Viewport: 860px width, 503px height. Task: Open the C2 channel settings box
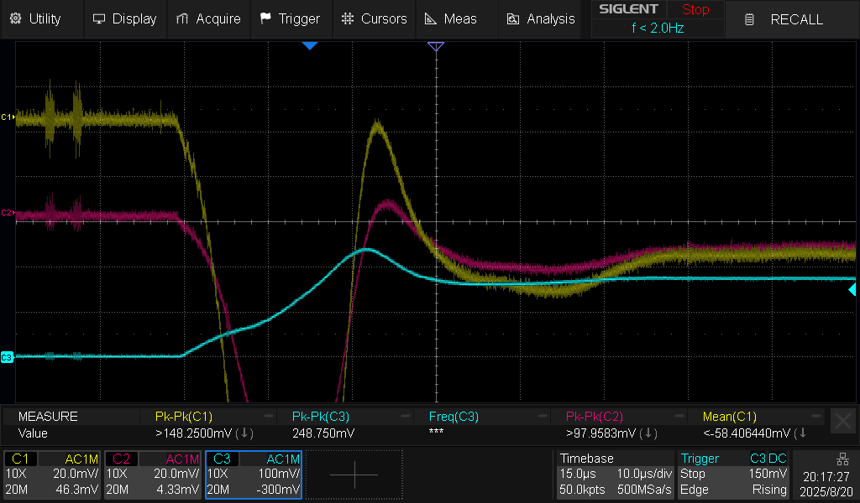[153, 474]
